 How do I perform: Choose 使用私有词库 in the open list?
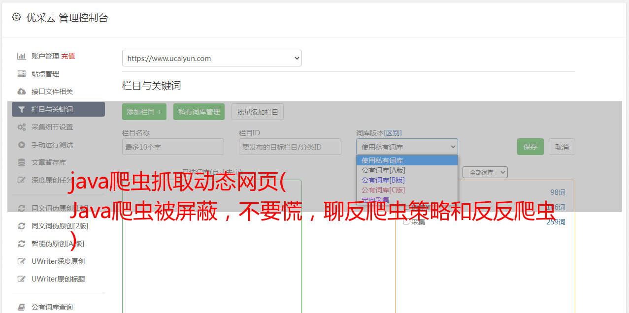coord(407,160)
